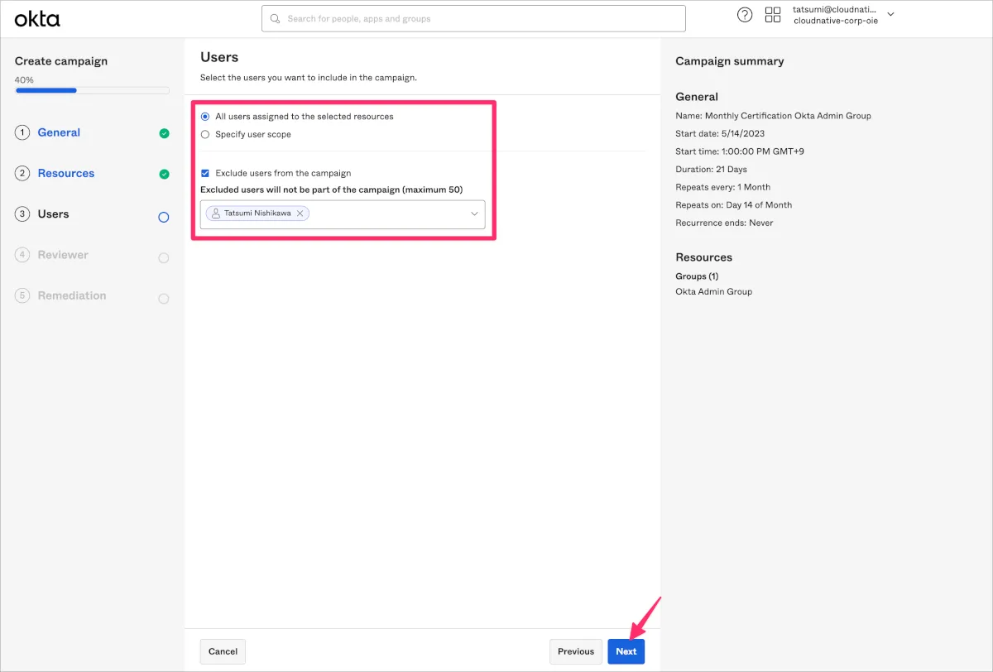Choose the Specify user scope option

(205, 134)
